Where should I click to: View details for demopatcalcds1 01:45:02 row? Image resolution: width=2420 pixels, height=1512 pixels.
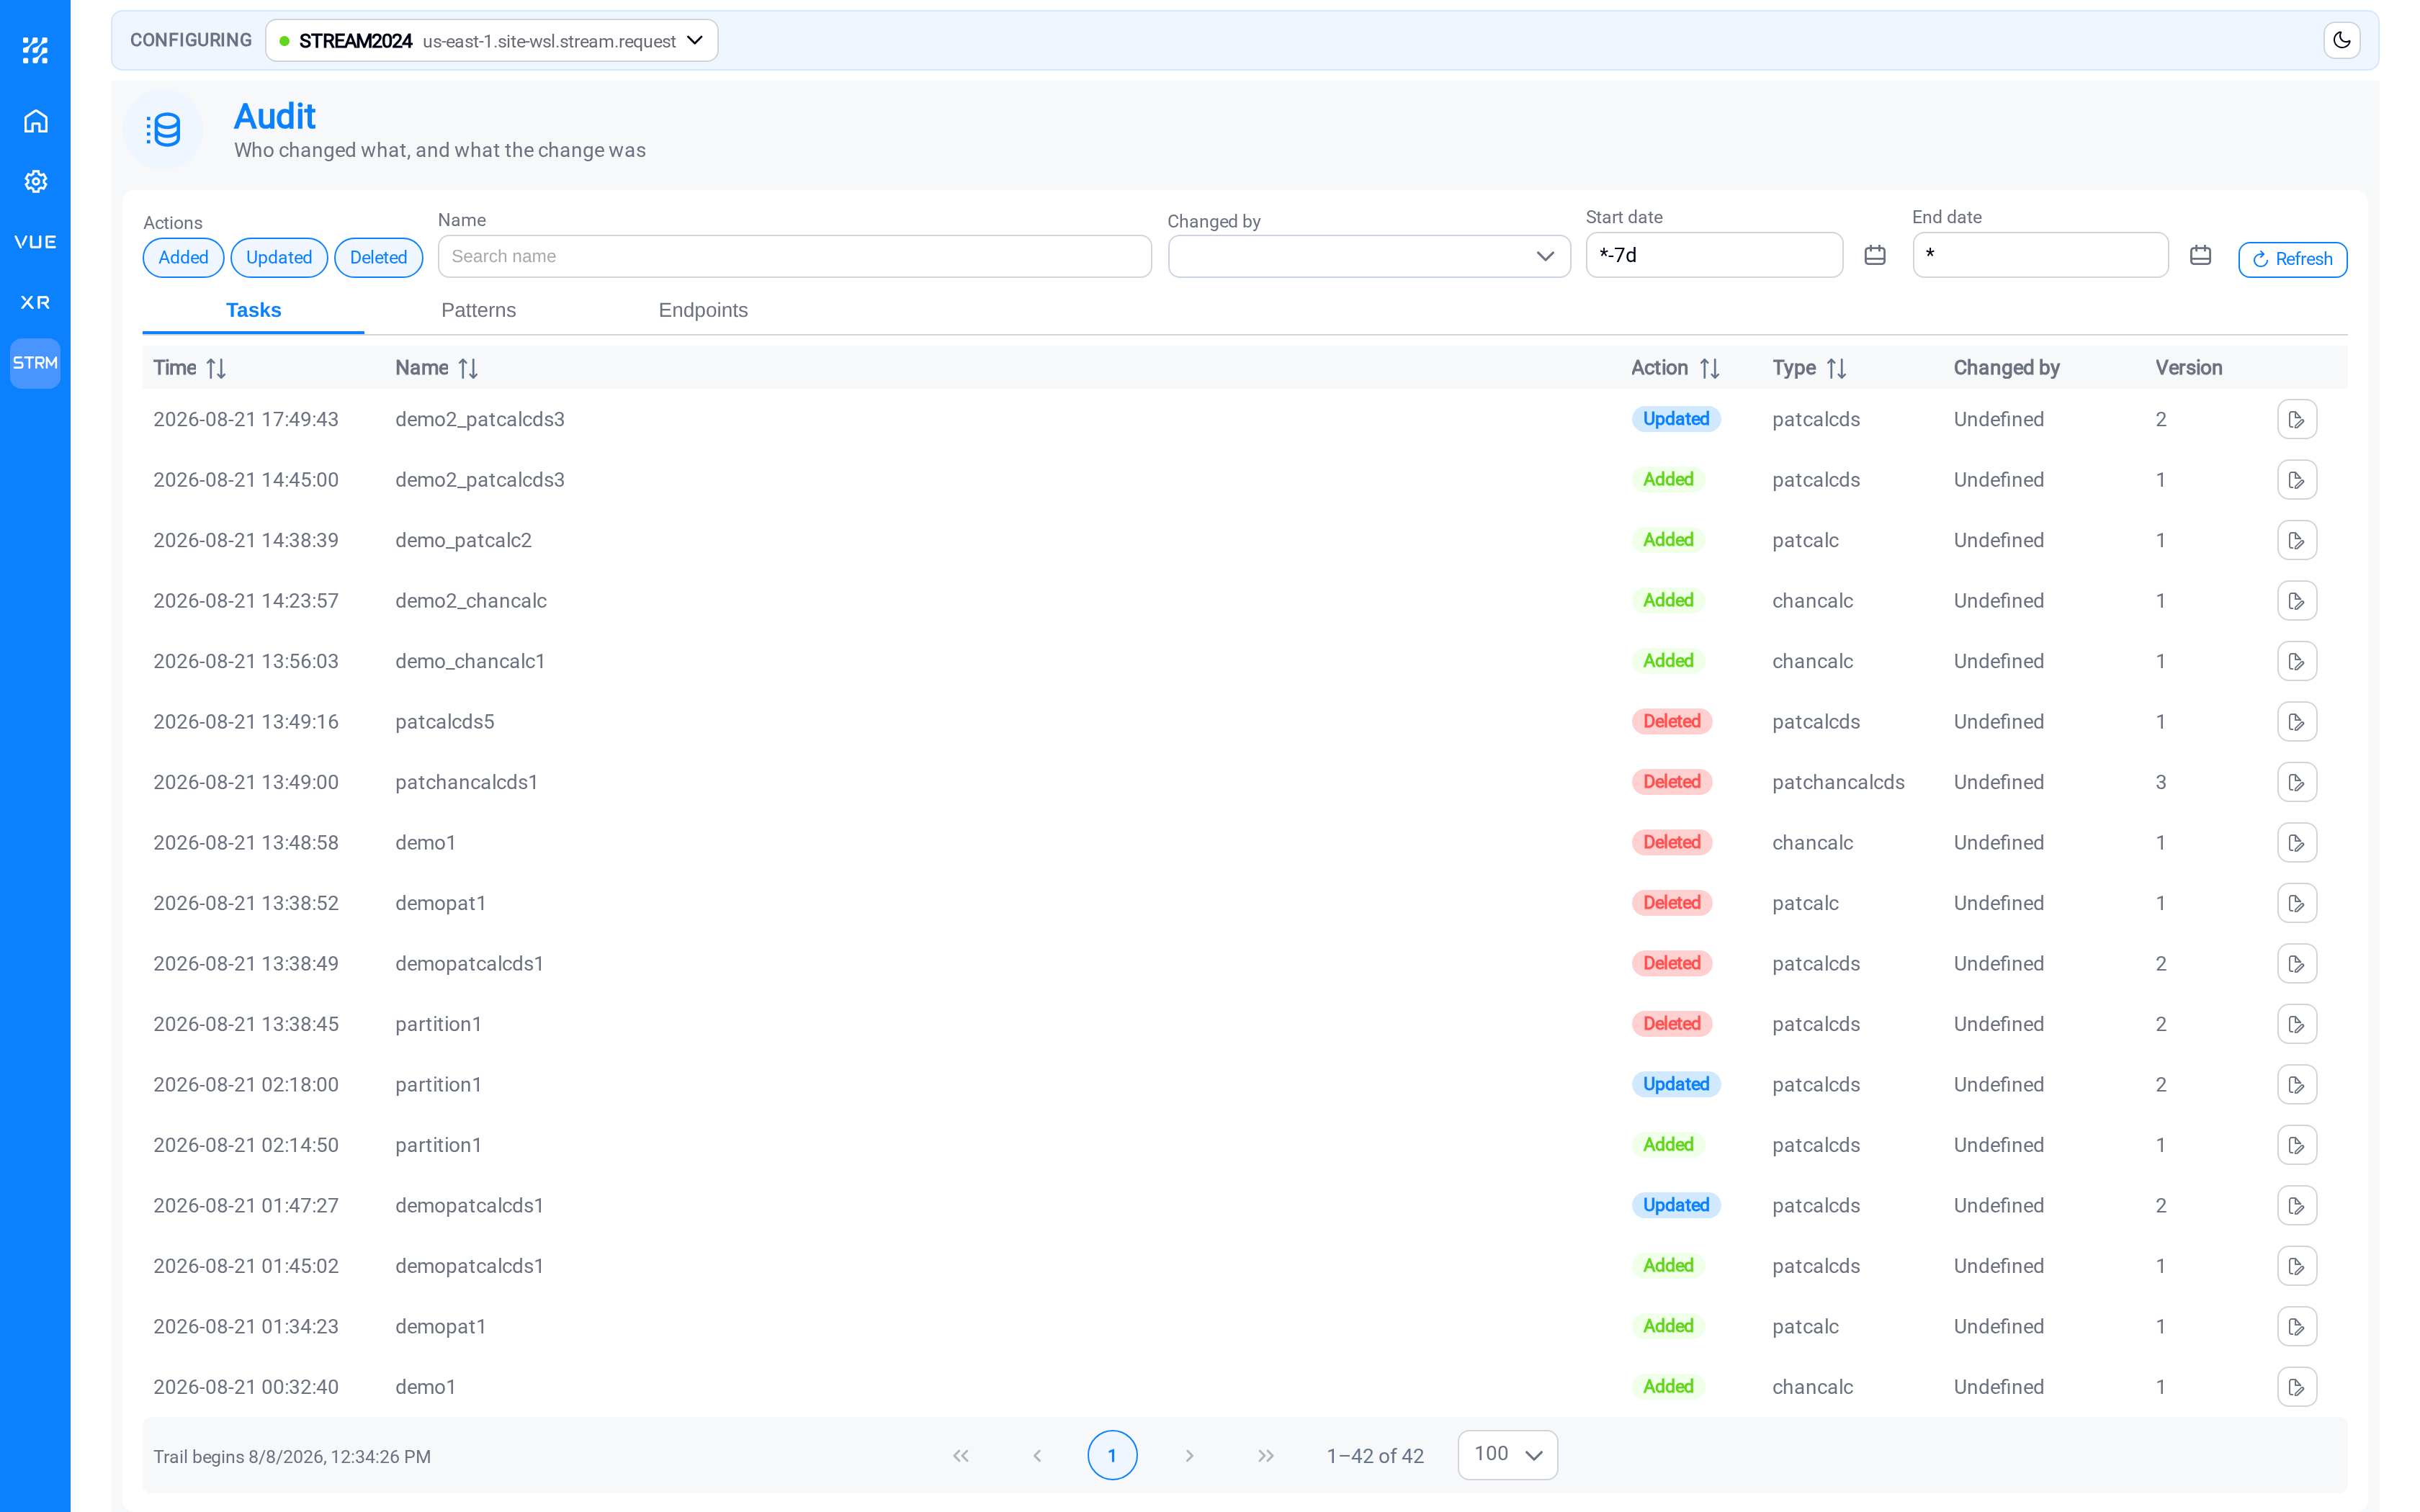(x=2297, y=1267)
